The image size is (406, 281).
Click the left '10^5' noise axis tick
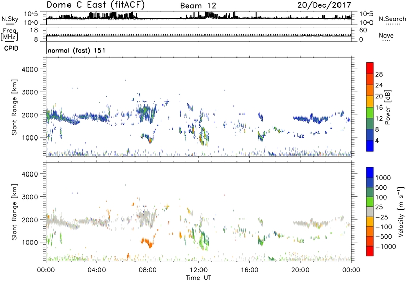coord(31,14)
